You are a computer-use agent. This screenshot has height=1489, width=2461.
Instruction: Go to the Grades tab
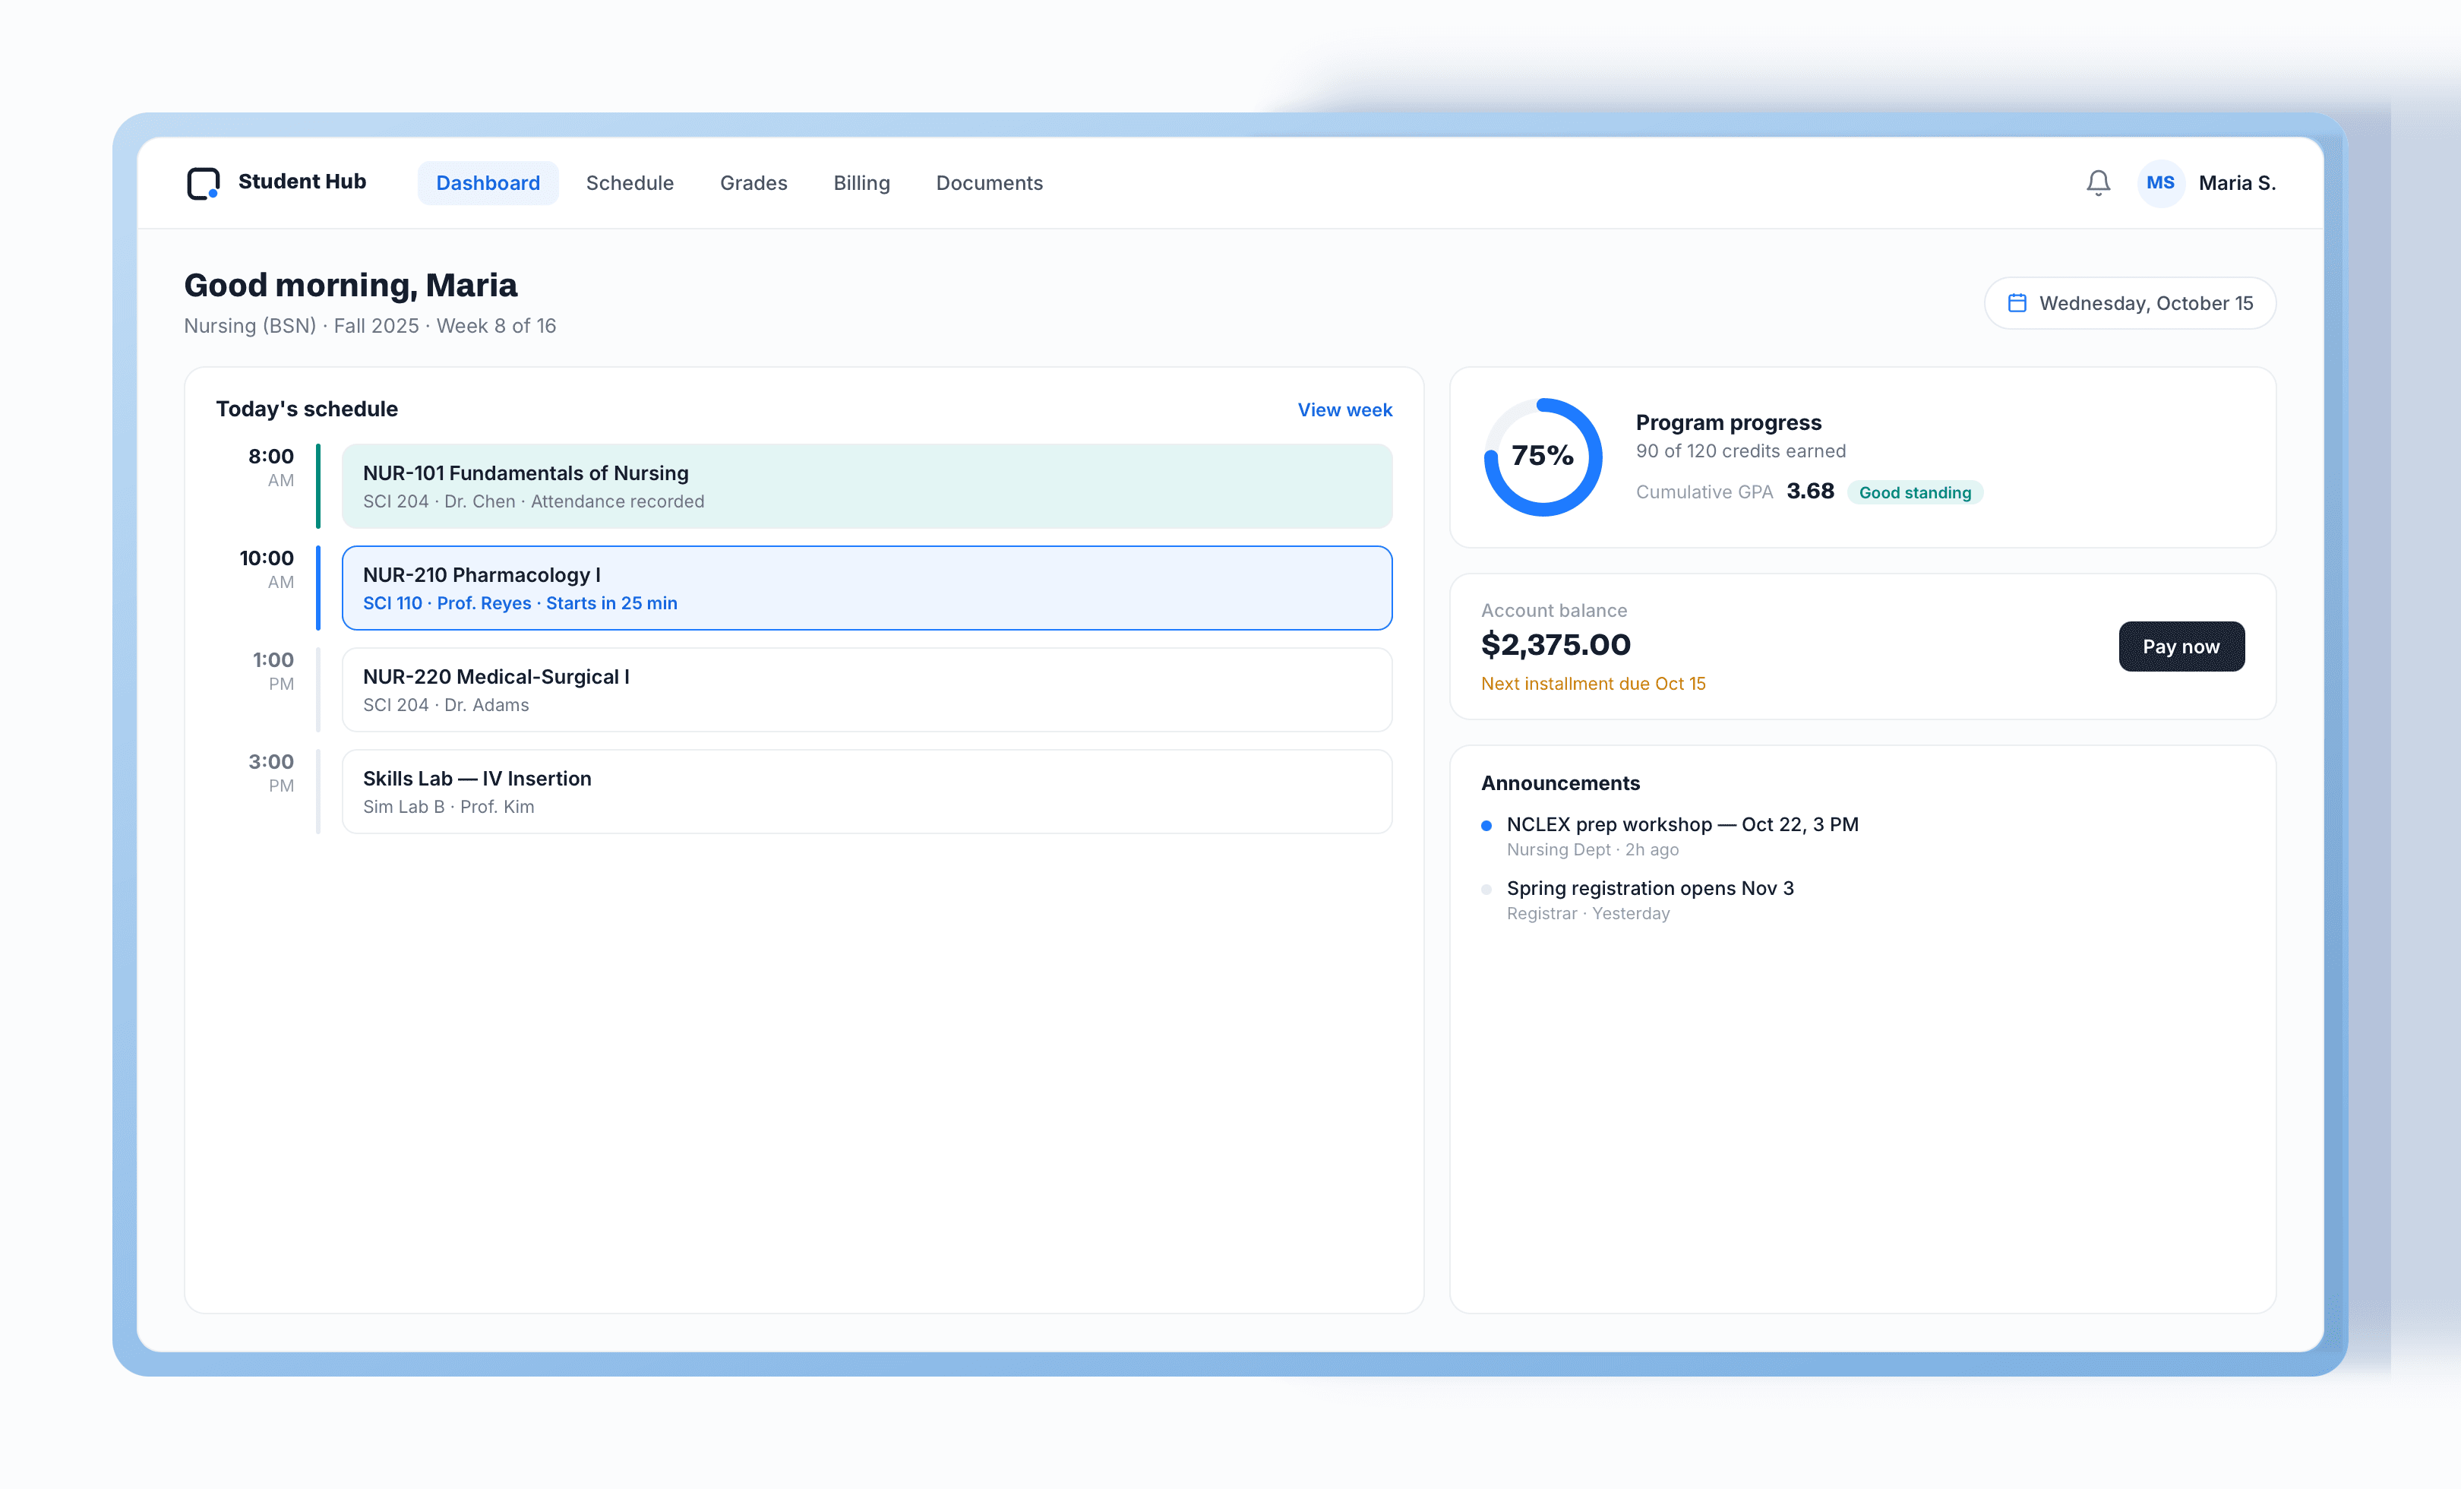(x=753, y=183)
